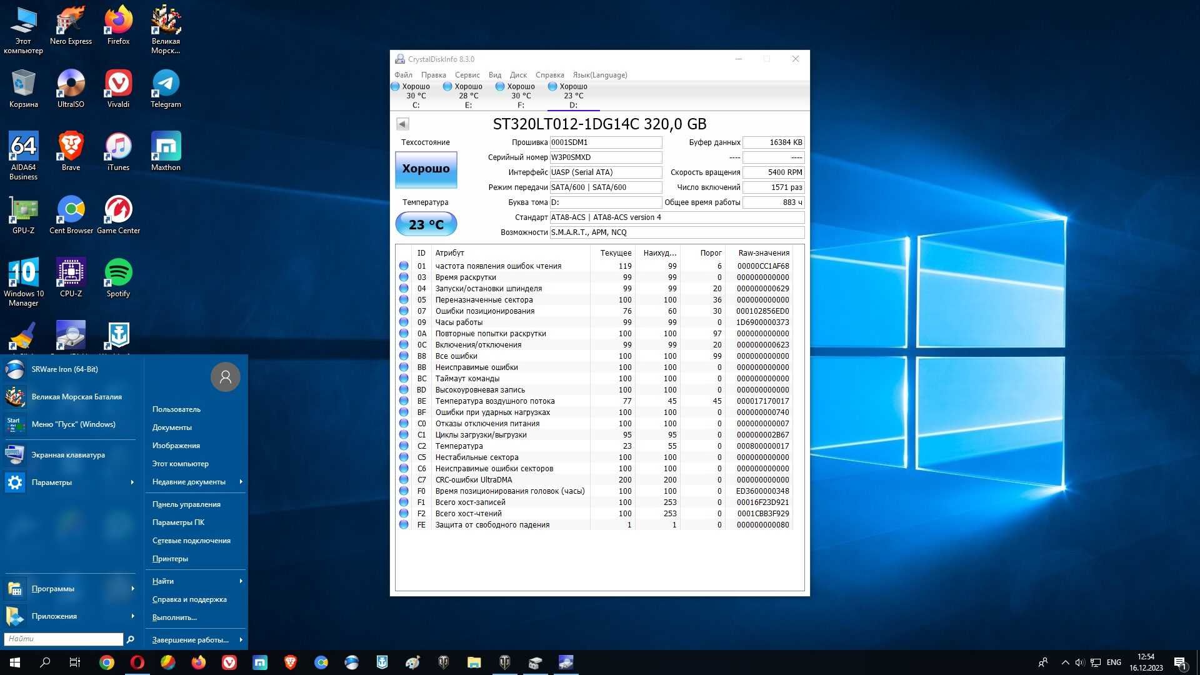Click the Хорошо health status button

click(x=426, y=169)
